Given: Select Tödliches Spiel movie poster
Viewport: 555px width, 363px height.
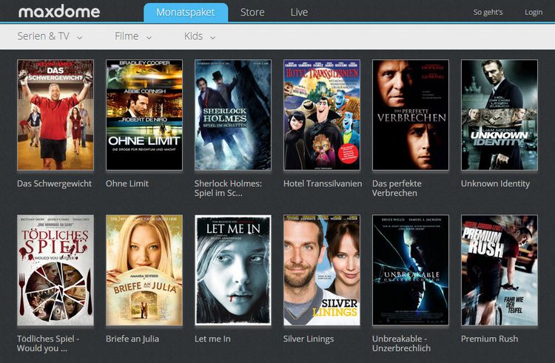Looking at the screenshot, I should pos(55,270).
